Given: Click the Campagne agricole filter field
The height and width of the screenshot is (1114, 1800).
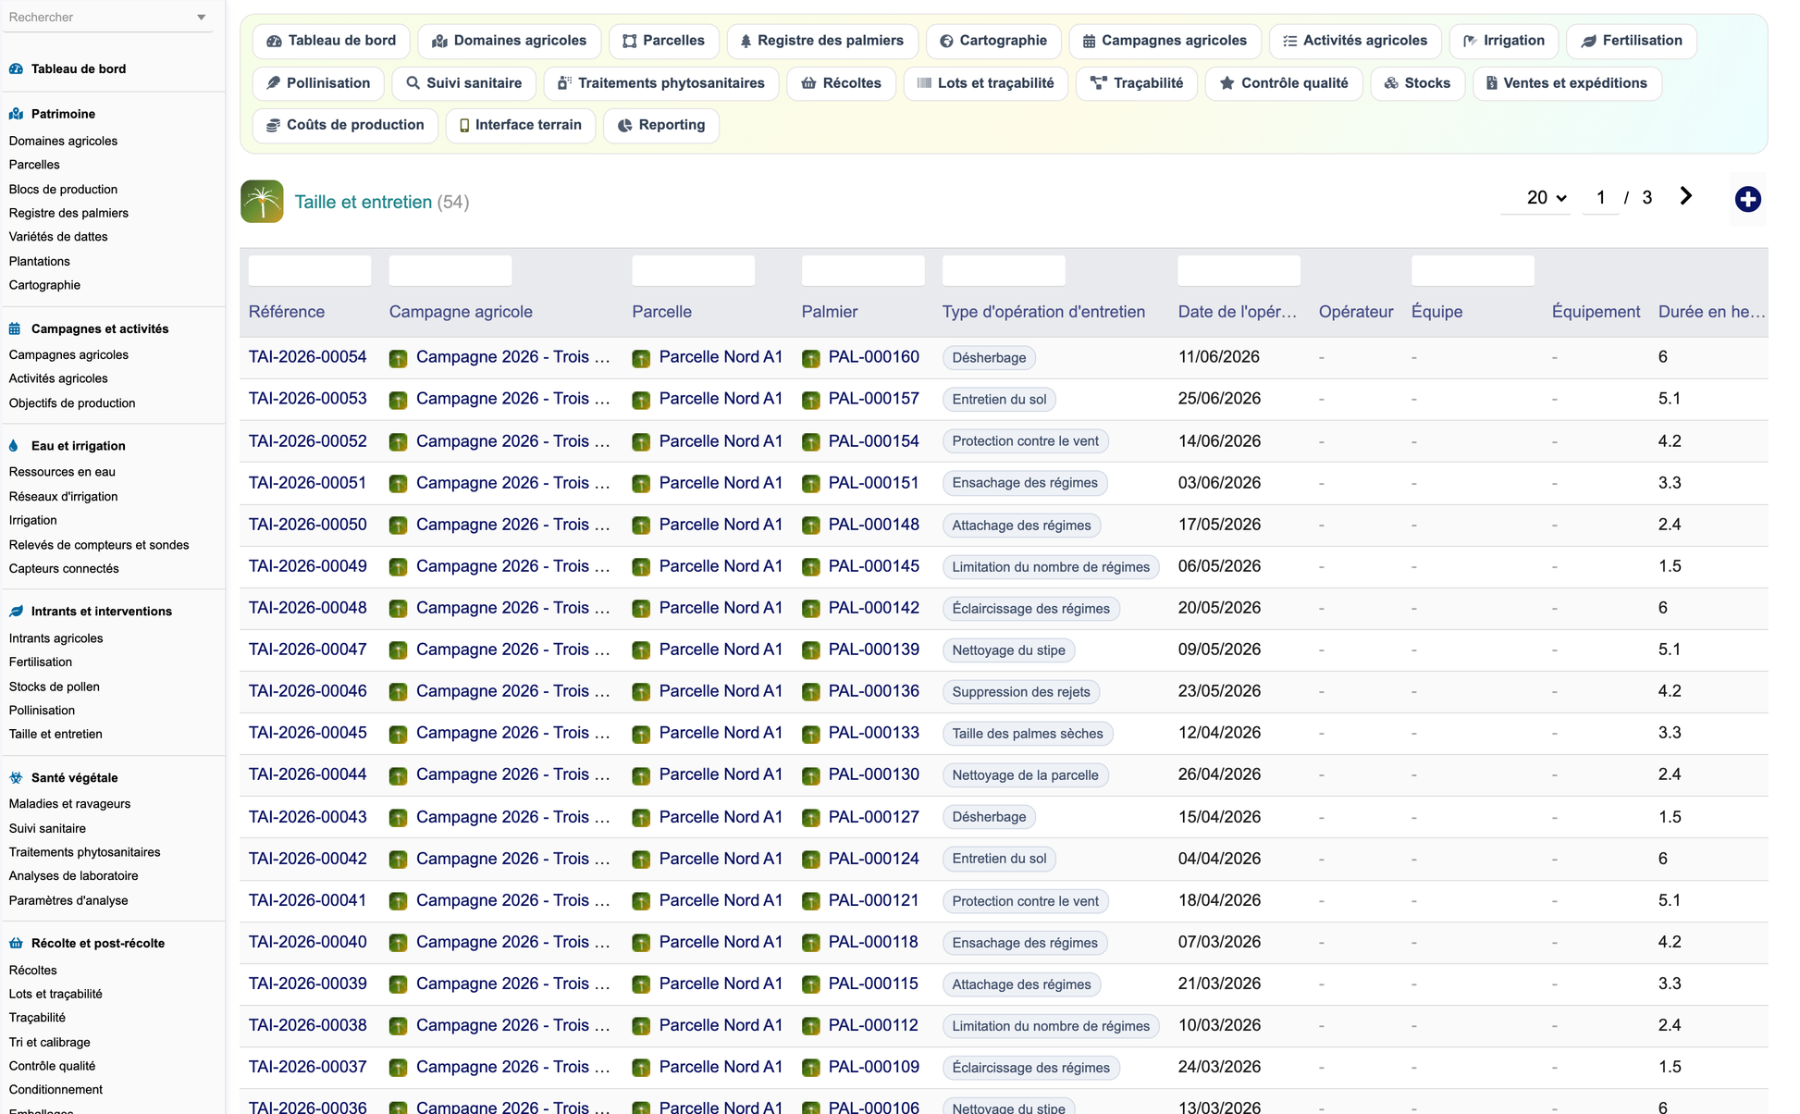Looking at the screenshot, I should (x=450, y=270).
